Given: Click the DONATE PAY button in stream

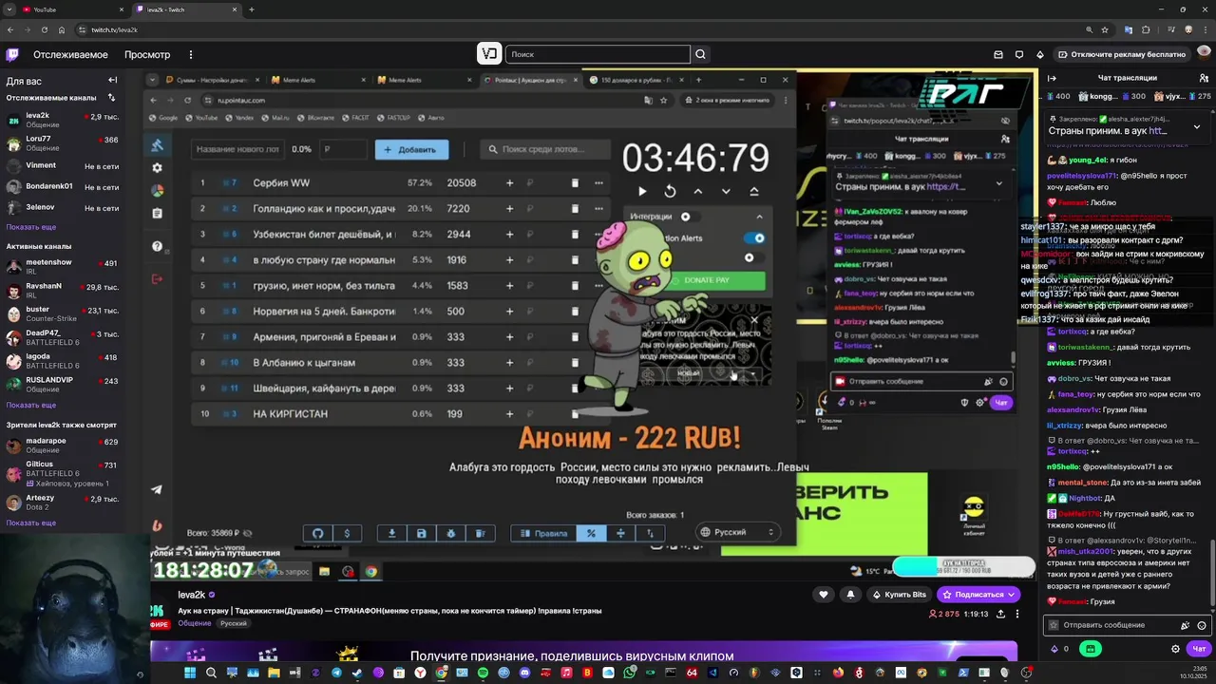Looking at the screenshot, I should point(707,280).
